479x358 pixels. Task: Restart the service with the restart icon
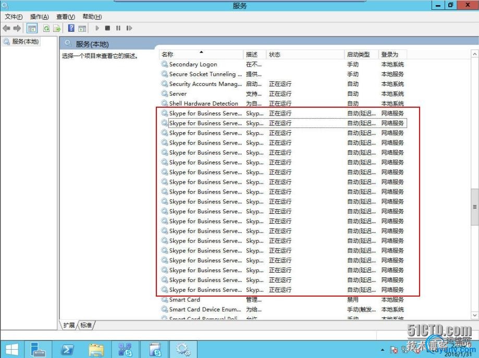pyautogui.click(x=129, y=28)
